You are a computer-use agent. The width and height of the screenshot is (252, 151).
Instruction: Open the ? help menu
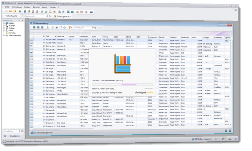pyautogui.click(x=58, y=7)
